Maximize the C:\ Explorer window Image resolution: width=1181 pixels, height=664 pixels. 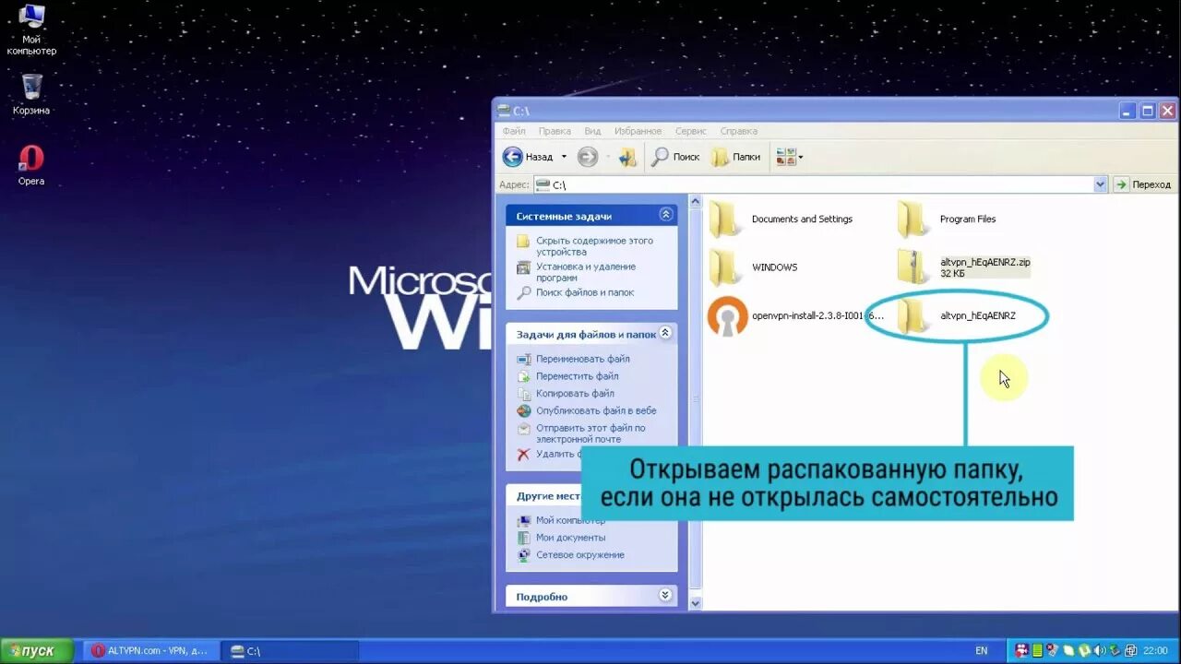point(1148,111)
